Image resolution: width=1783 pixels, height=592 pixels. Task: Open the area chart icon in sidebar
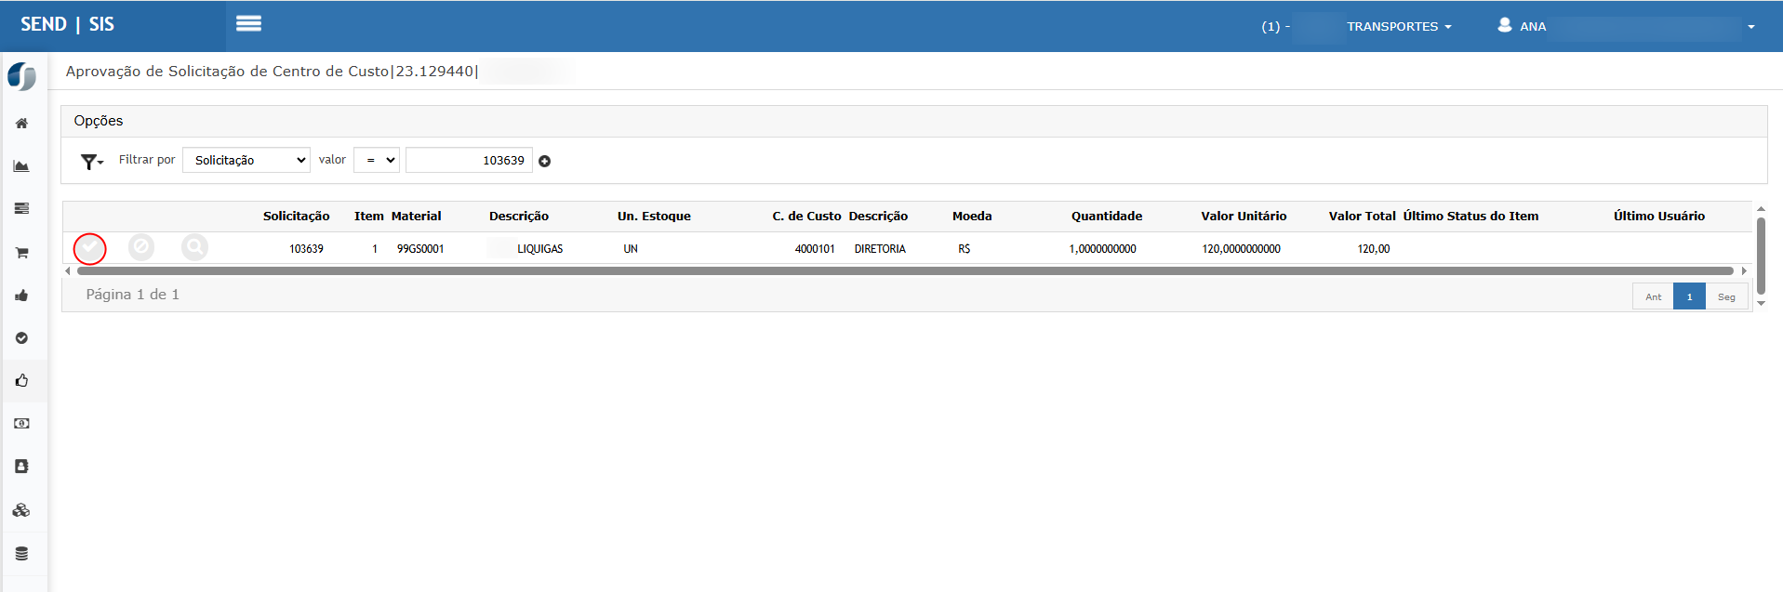(21, 166)
